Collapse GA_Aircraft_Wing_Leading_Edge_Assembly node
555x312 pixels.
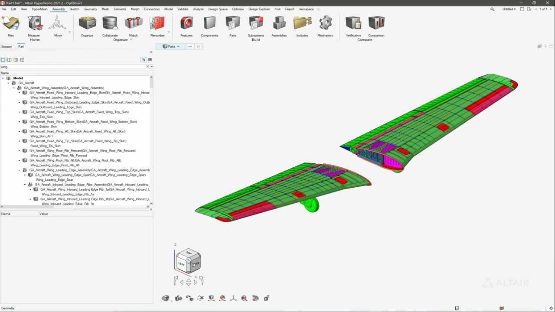(x=20, y=170)
